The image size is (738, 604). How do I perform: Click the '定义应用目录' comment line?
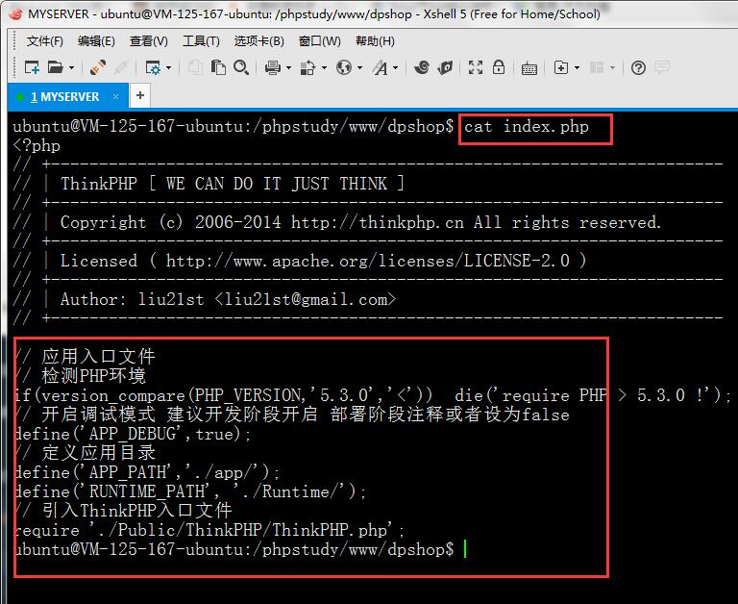(x=86, y=453)
